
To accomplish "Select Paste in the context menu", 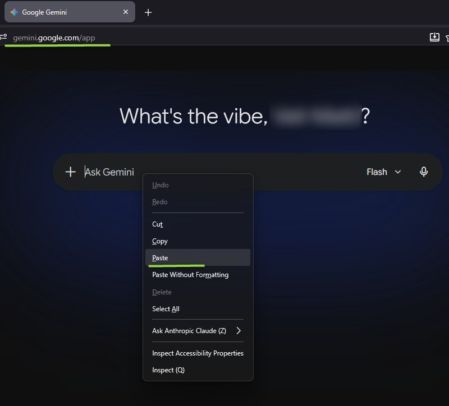I will point(198,257).
